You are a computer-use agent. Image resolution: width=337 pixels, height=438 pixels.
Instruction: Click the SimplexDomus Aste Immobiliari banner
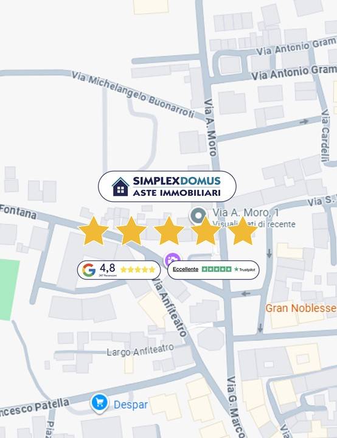tap(167, 186)
